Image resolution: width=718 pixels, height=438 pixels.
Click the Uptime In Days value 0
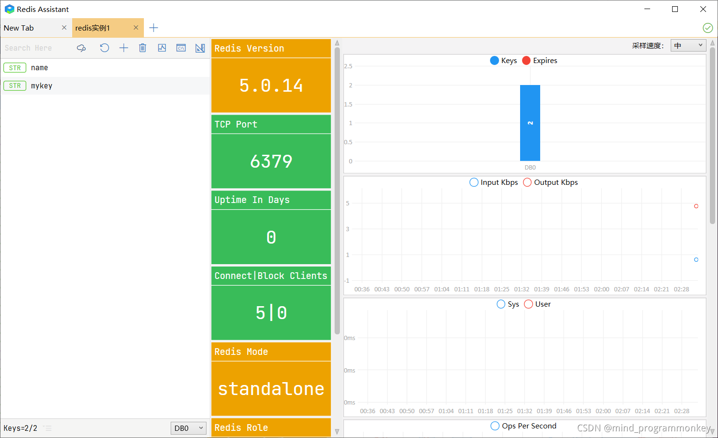click(x=271, y=237)
